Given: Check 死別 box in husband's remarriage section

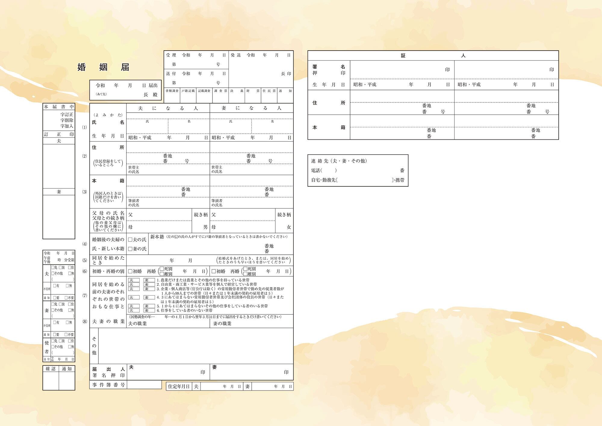Looking at the screenshot, I should [x=162, y=269].
